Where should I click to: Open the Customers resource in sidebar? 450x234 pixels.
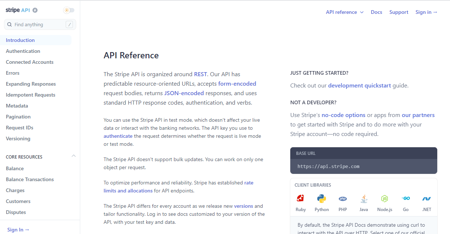coord(18,201)
